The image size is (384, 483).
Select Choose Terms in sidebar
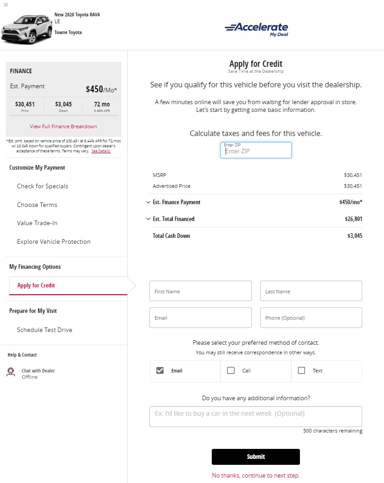pos(37,205)
